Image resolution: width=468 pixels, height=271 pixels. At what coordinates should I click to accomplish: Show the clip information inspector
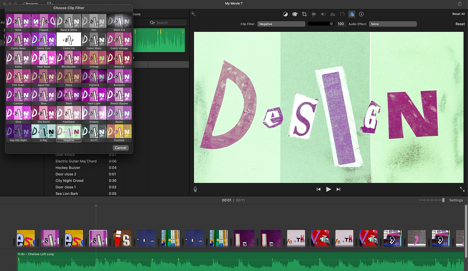tap(361, 14)
